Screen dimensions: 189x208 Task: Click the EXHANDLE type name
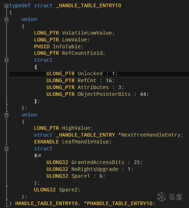pos(46,142)
